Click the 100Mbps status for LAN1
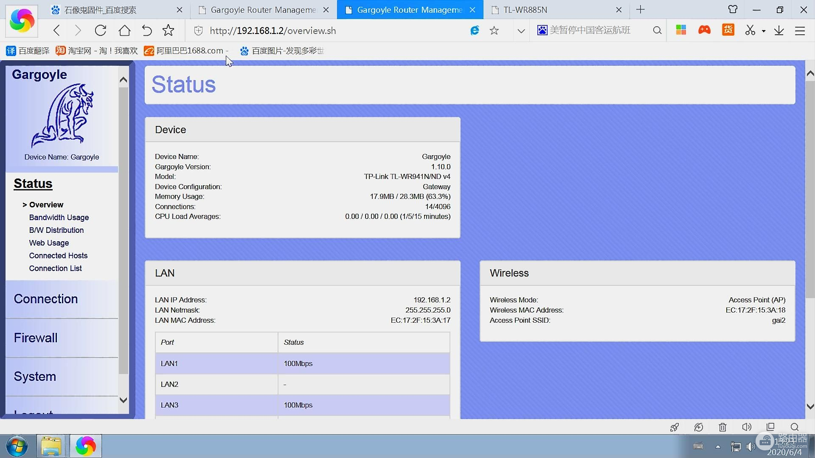 point(298,363)
